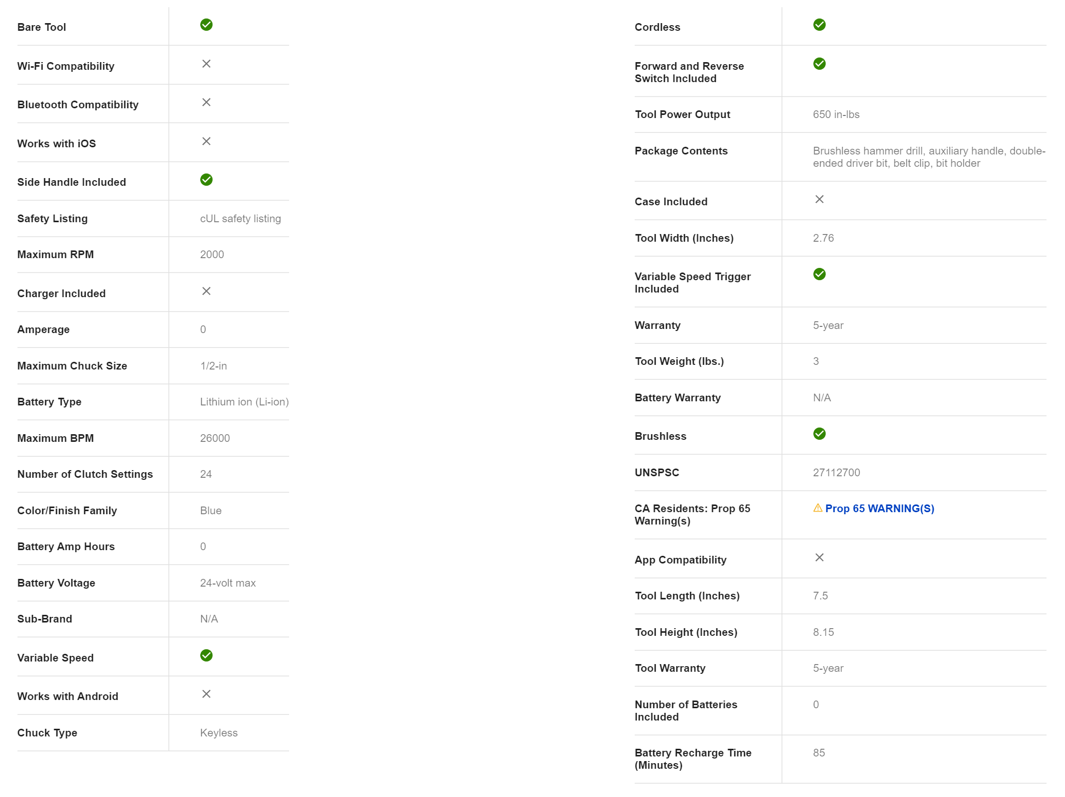Screen dimensions: 1065x797
Task: Click the green checkmark beside Cordless
Action: coord(820,25)
